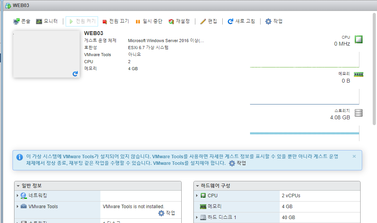Click the '0 MHz' CPU usage value
This screenshot has width=377, height=223.
(342, 44)
